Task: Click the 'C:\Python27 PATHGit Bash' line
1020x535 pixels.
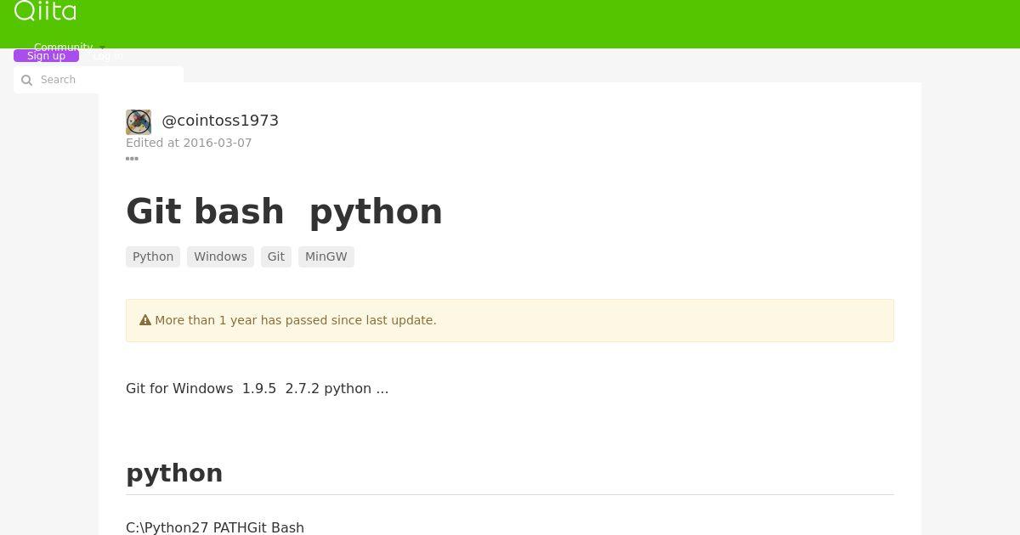Action: point(215,527)
